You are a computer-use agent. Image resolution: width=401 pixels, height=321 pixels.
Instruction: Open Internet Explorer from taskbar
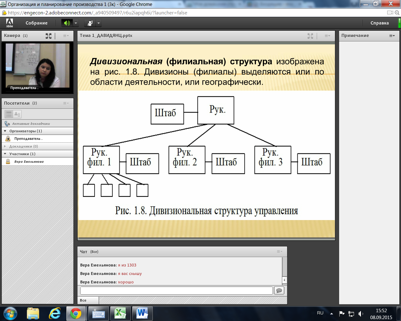click(x=55, y=313)
